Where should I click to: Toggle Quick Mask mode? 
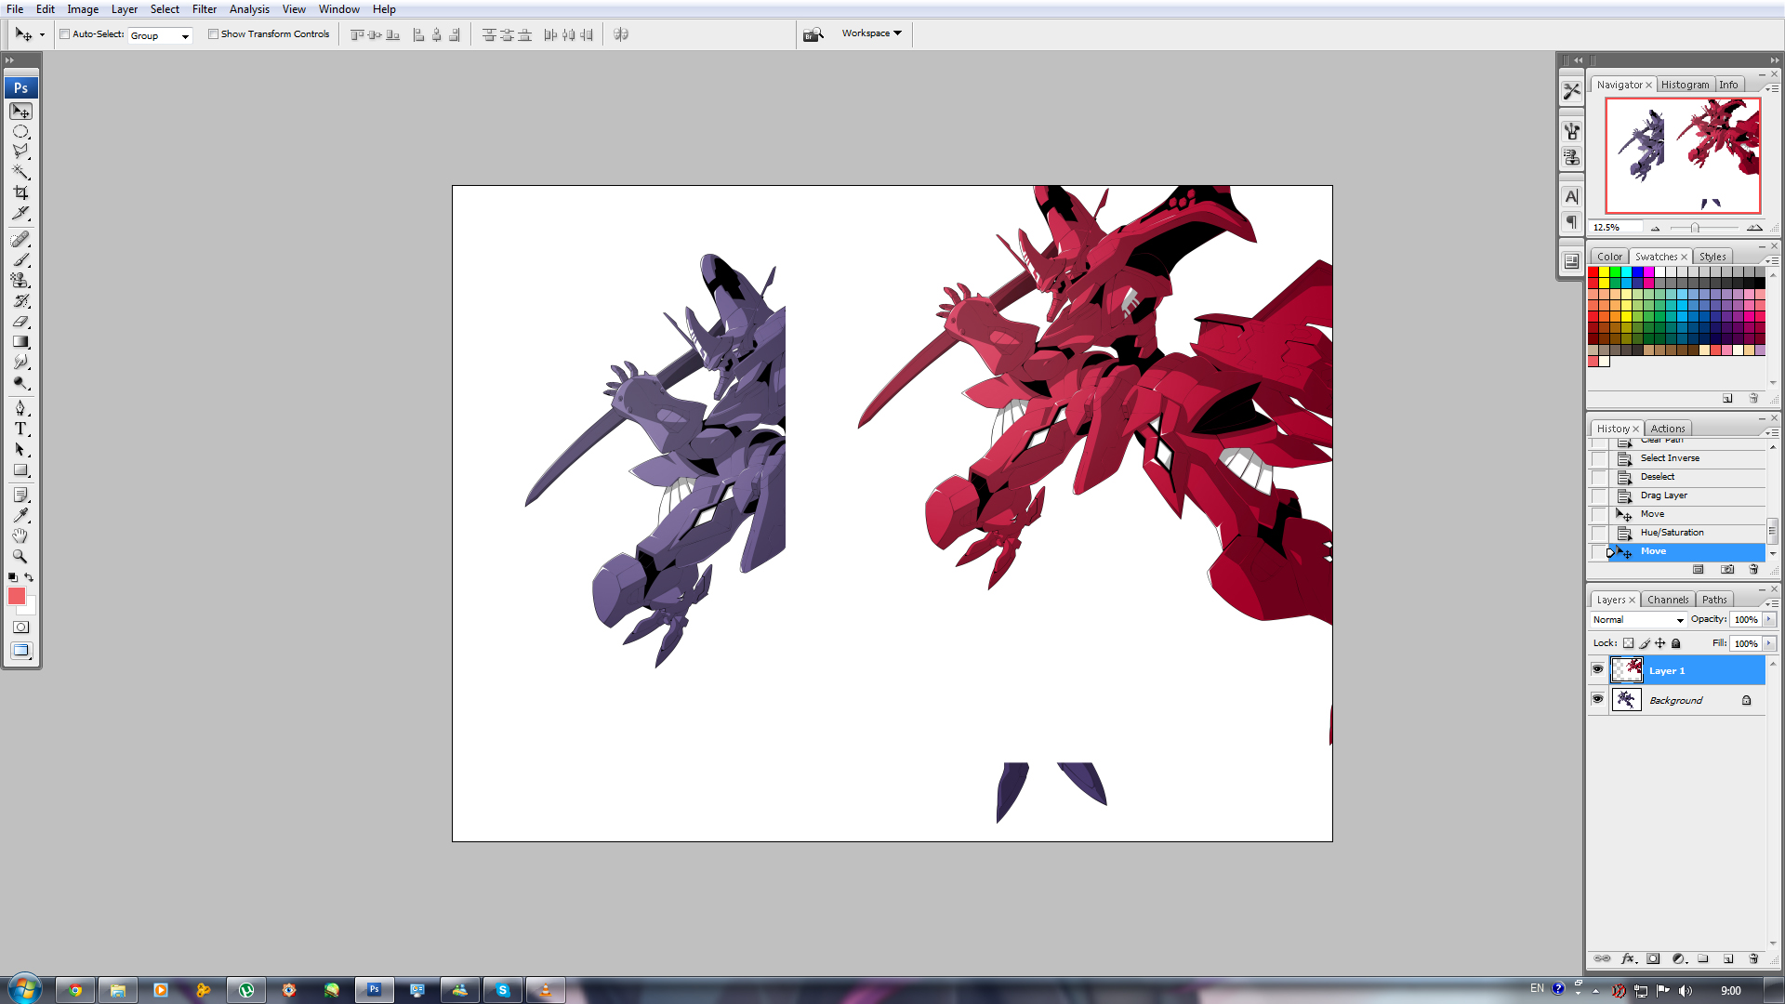point(20,627)
